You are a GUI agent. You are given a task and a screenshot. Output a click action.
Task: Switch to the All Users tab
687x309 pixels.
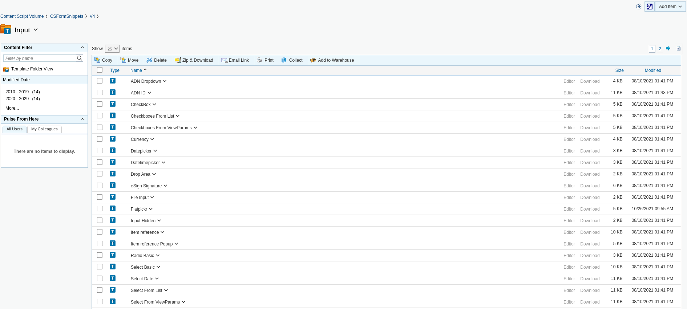pos(15,129)
